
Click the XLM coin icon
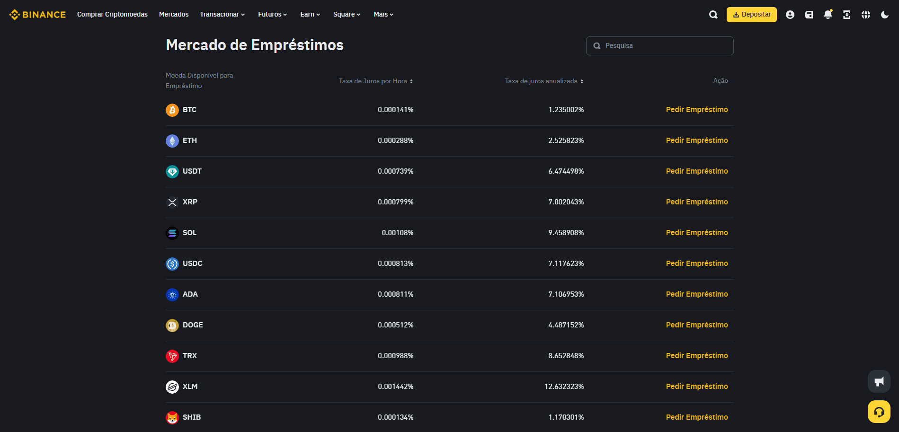tap(172, 387)
